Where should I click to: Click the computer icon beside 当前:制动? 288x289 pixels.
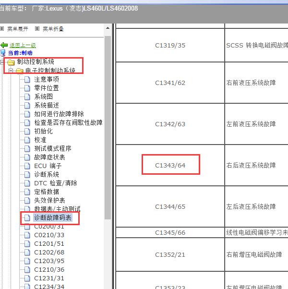(x=3, y=53)
